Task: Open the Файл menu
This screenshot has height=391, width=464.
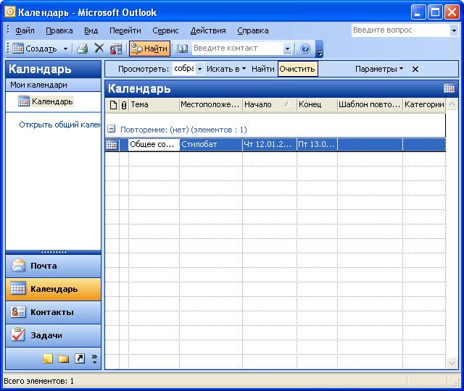Action: point(25,30)
